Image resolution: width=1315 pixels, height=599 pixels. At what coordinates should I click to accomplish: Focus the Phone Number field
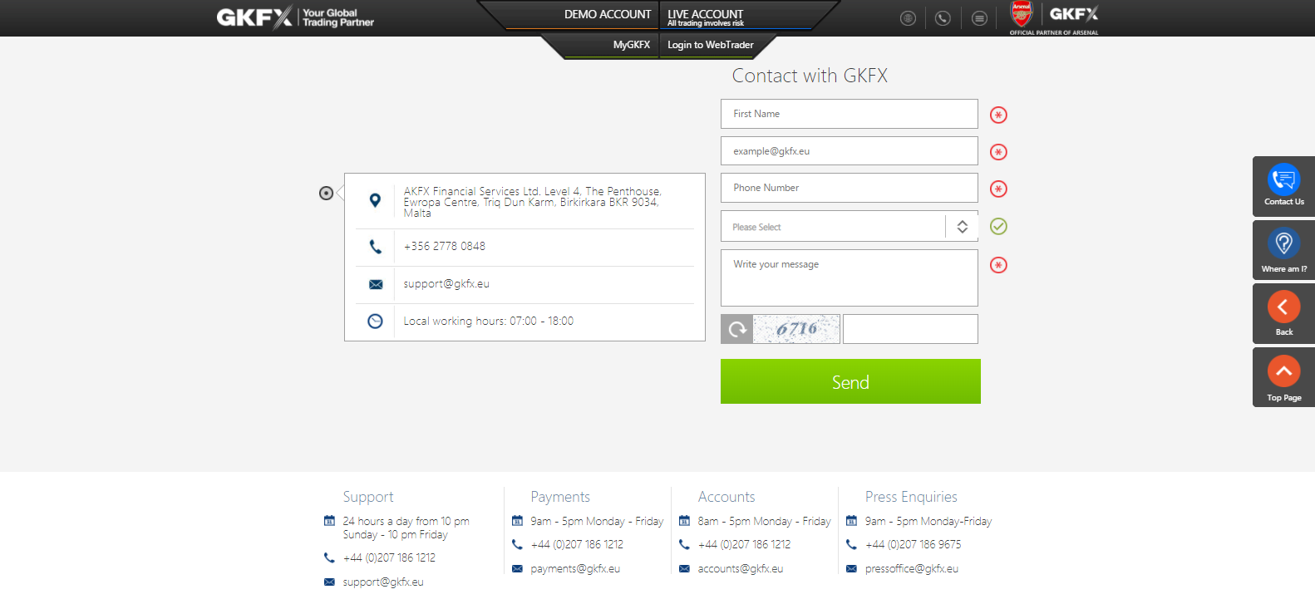[849, 188]
